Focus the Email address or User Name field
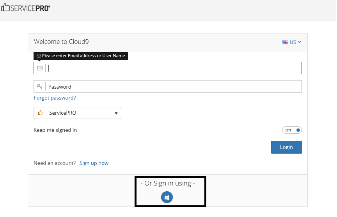This screenshot has height=217, width=337. pos(174,68)
